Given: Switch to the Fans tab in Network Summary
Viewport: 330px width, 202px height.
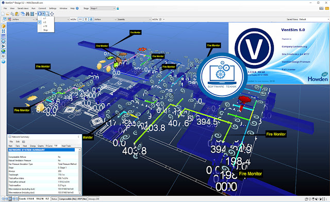Looking at the screenshot, I should pyautogui.click(x=18, y=146).
